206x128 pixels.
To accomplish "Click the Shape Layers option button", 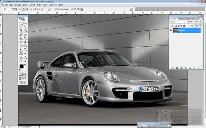I will point(13,9).
